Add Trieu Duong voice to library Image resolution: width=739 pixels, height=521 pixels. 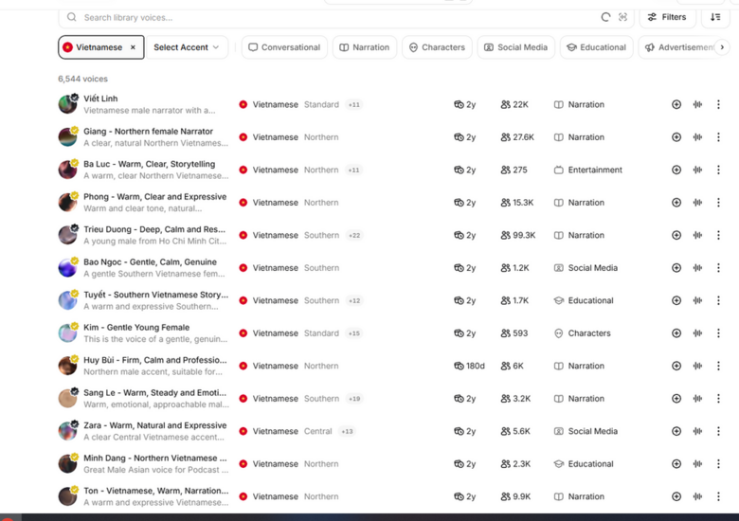(x=676, y=235)
